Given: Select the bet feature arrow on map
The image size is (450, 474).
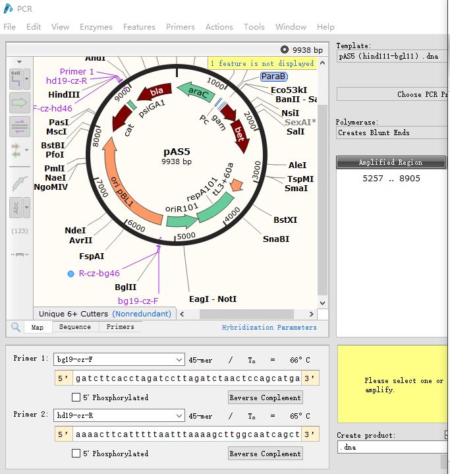Looking at the screenshot, I should (x=241, y=136).
